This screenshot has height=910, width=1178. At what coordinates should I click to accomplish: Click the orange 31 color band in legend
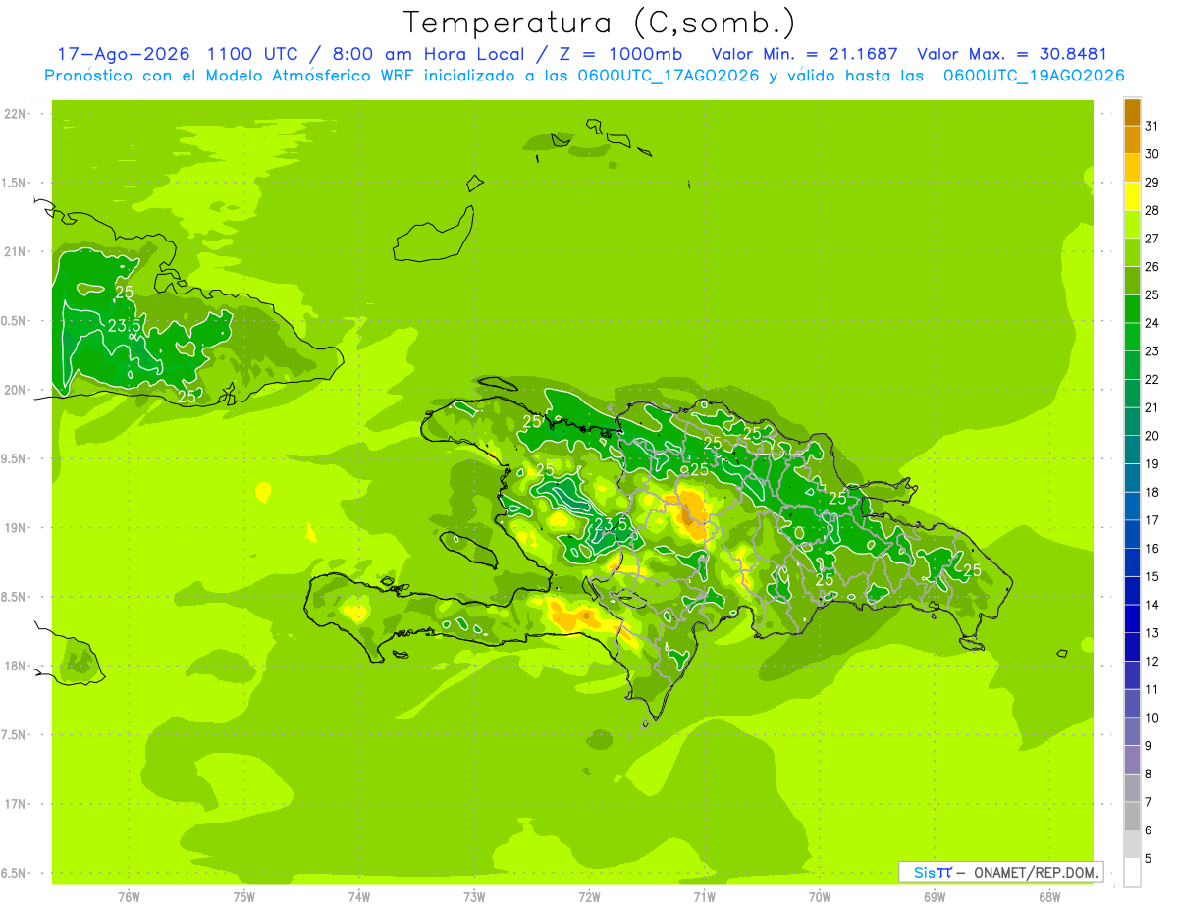[1132, 112]
